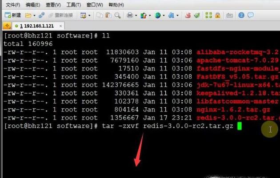Click the red Xftp swirl icon

point(188,16)
